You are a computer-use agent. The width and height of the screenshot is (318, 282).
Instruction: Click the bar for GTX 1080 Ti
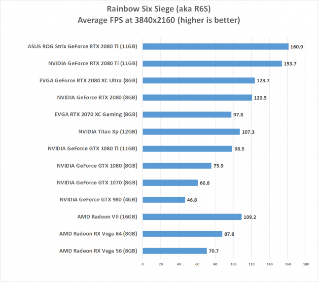coord(187,148)
